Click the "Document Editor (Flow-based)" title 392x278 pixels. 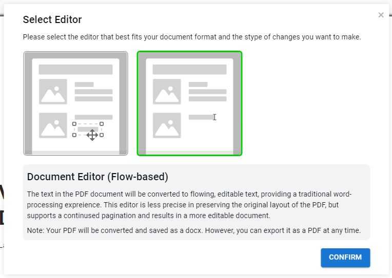[x=97, y=177]
